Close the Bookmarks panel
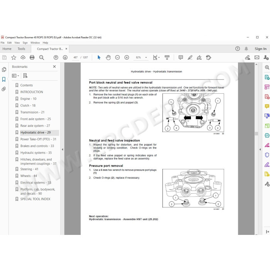270x270 pixels. [x=54, y=66]
